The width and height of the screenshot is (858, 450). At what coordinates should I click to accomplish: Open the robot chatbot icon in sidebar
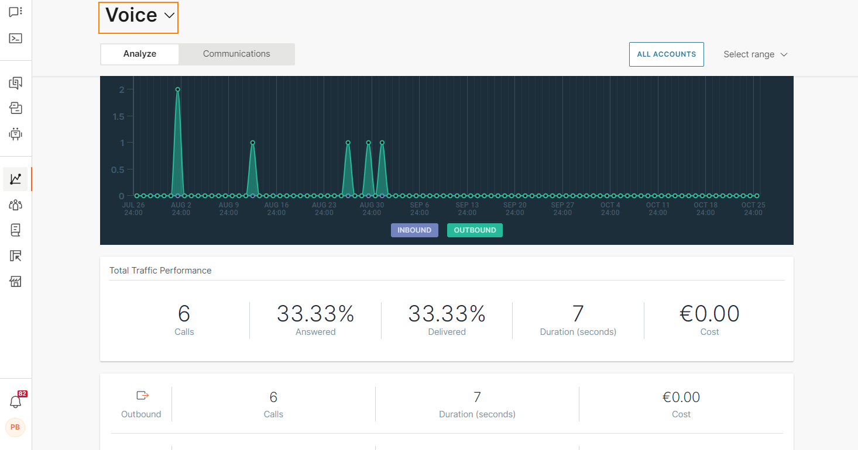pos(15,134)
